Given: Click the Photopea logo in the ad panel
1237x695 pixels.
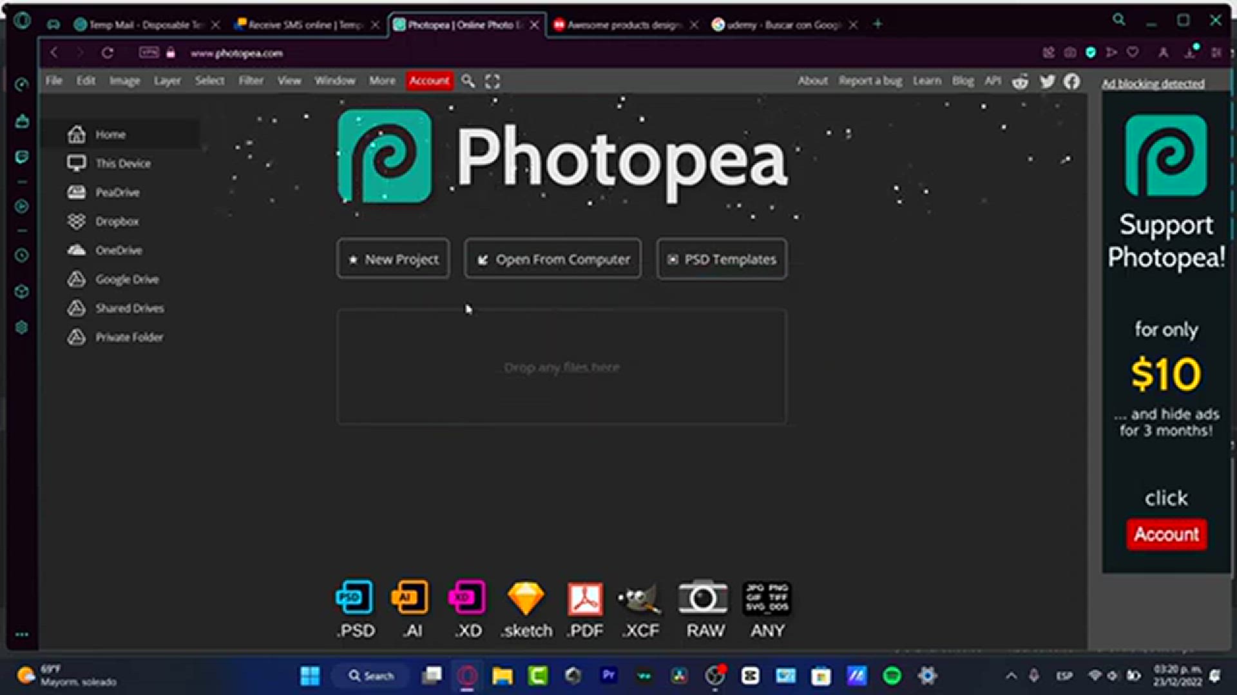Looking at the screenshot, I should point(1166,155).
